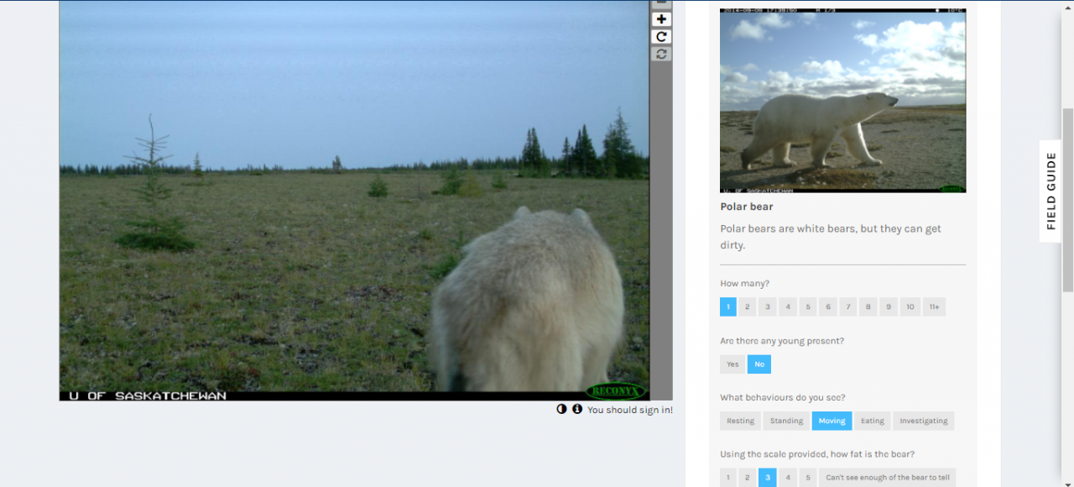Image resolution: width=1074 pixels, height=487 pixels.
Task: Set How many count to 8
Action: pos(868,306)
